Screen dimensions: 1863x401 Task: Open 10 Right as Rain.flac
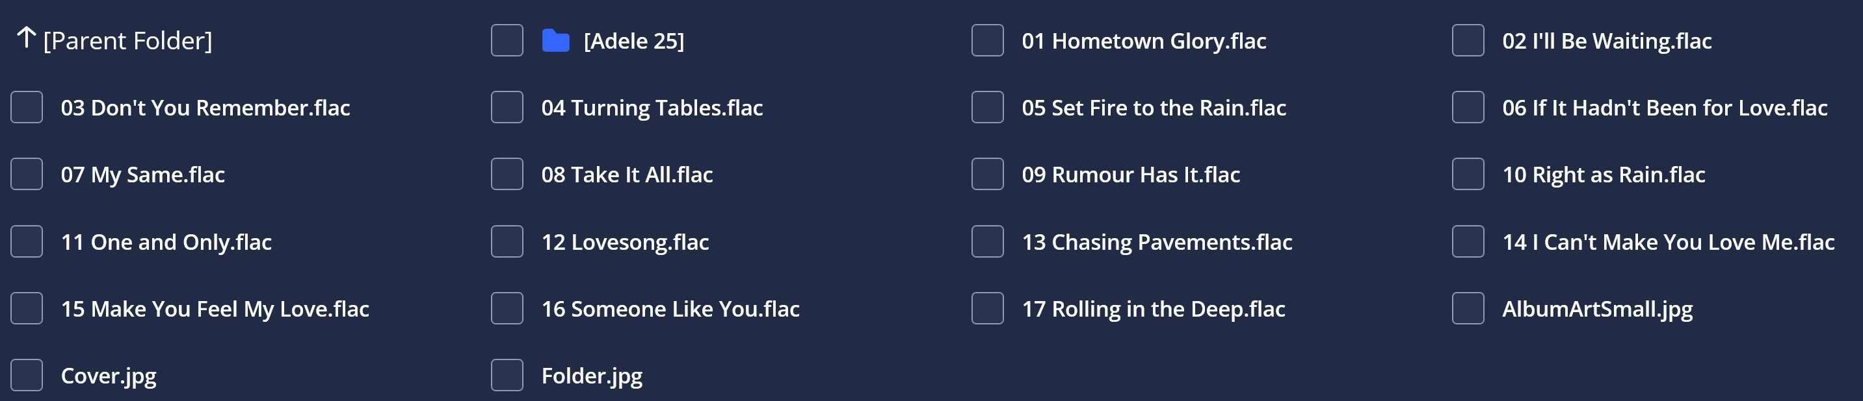tap(1604, 175)
